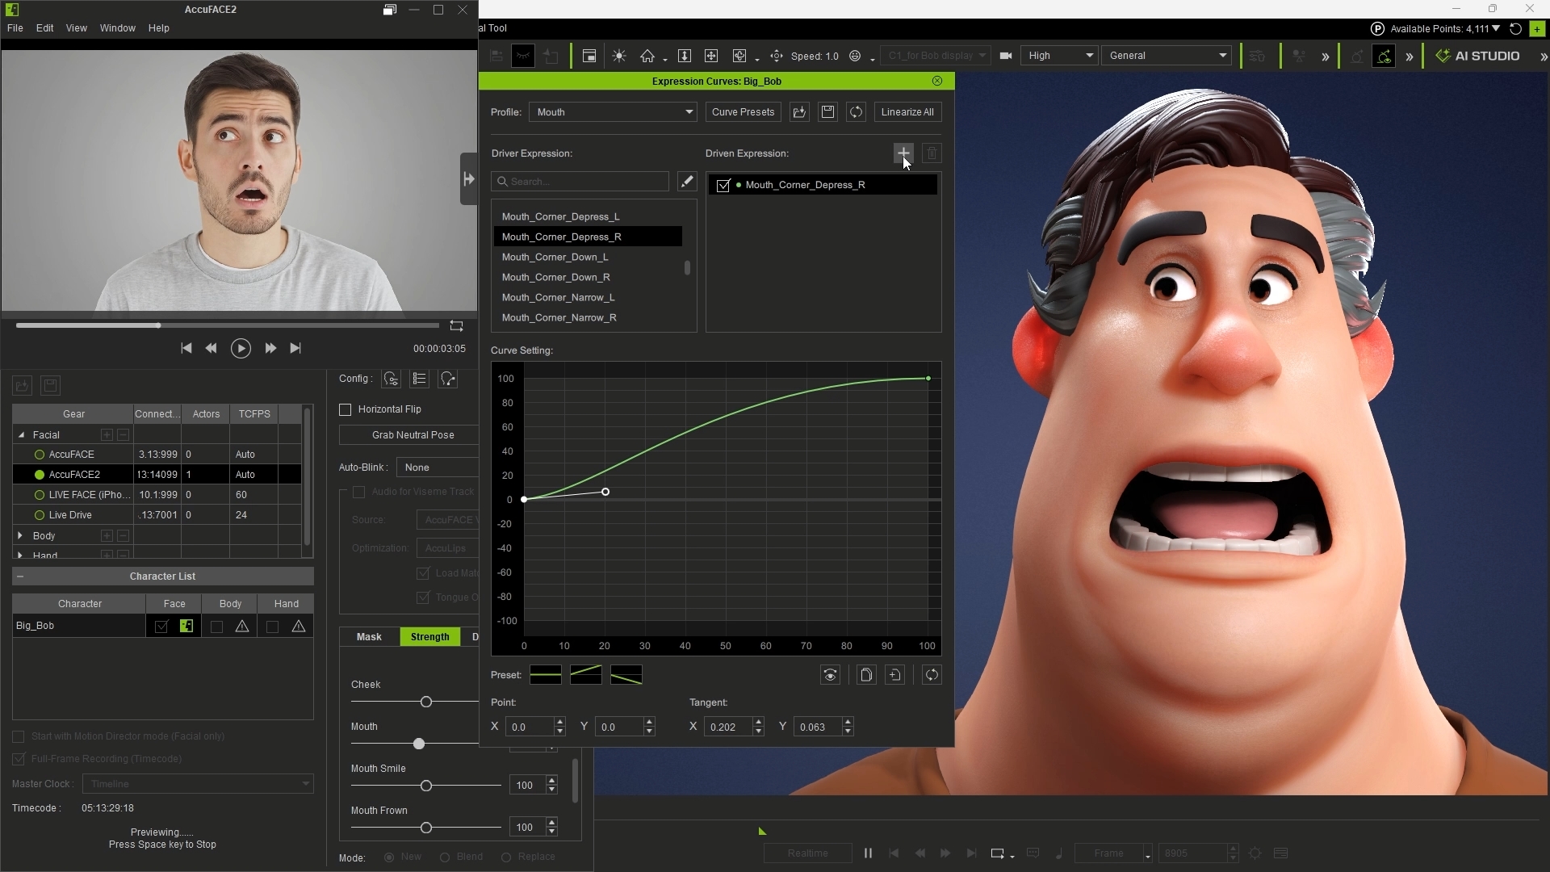Collapse the Facial gear group
This screenshot has height=872, width=1550.
tap(21, 434)
